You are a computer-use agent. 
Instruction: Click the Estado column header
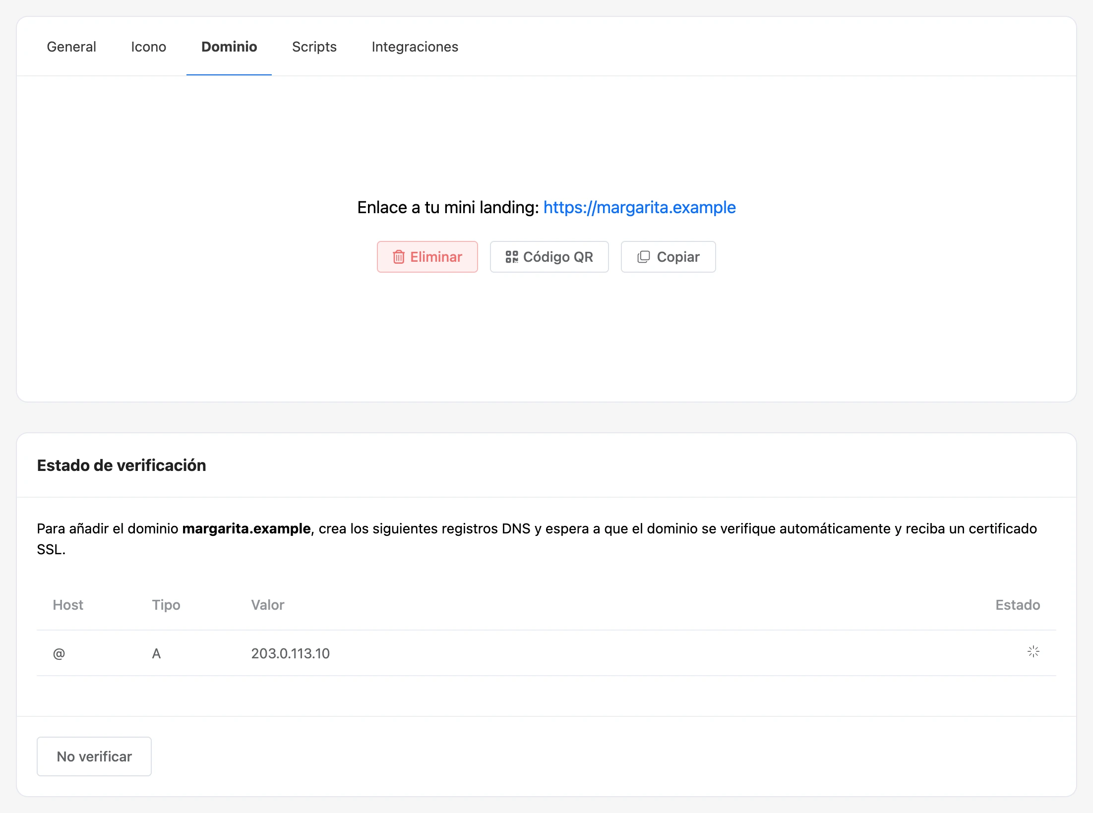[1018, 605]
